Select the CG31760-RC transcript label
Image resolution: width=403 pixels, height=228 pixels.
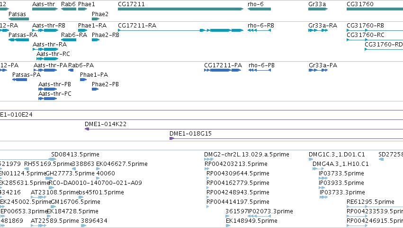pos(366,35)
